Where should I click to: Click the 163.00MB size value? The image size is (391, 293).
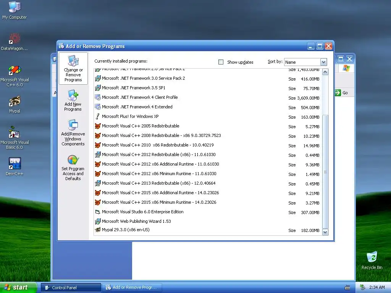310,117
